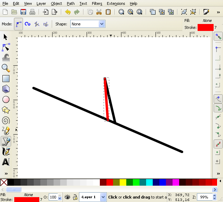Redo the last undone action
Viewport: 223px width, 202px height.
click(77, 12)
